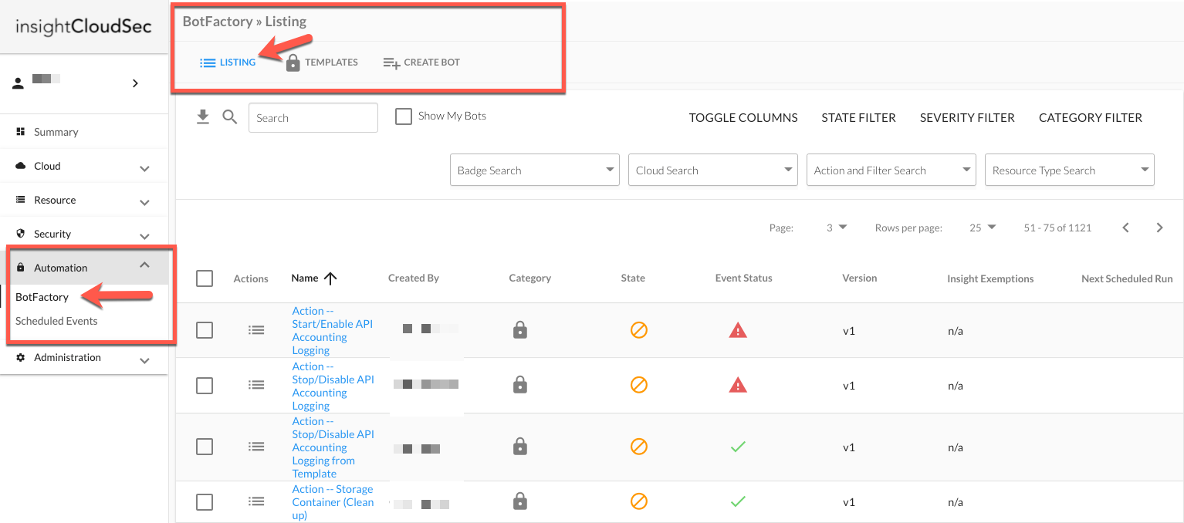Screen dimensions: 1184x523
Task: Click the download arrow icon beside search
Action: [x=203, y=116]
